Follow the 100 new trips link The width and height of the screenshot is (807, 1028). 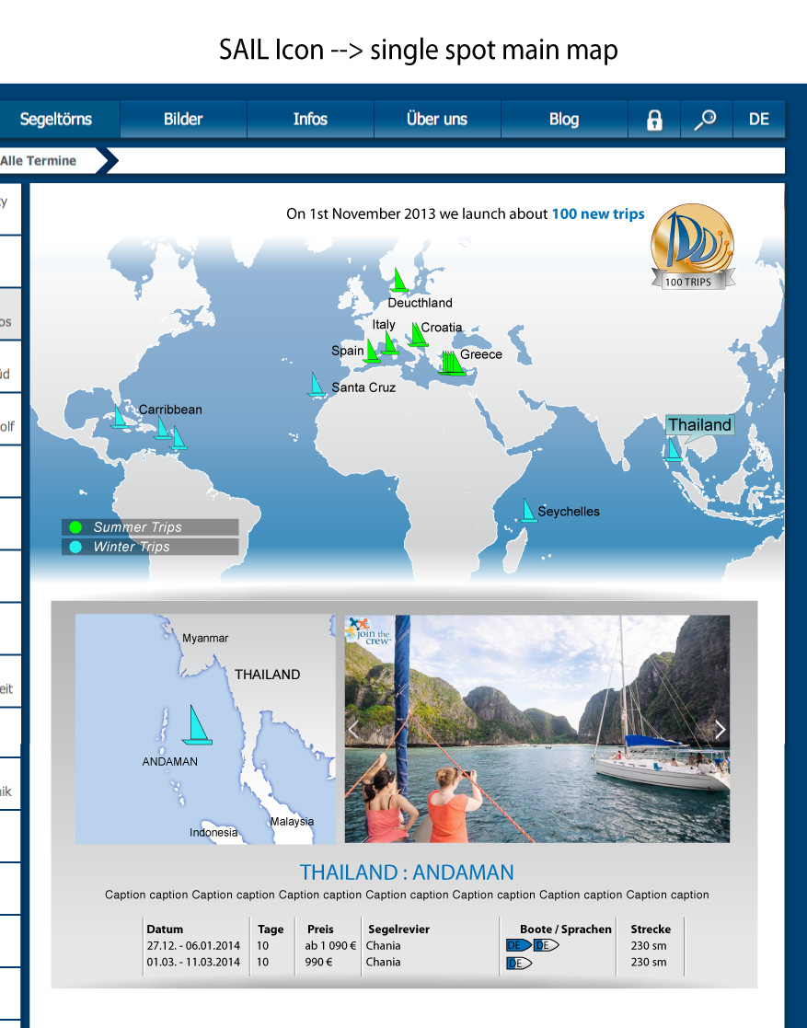tap(598, 214)
